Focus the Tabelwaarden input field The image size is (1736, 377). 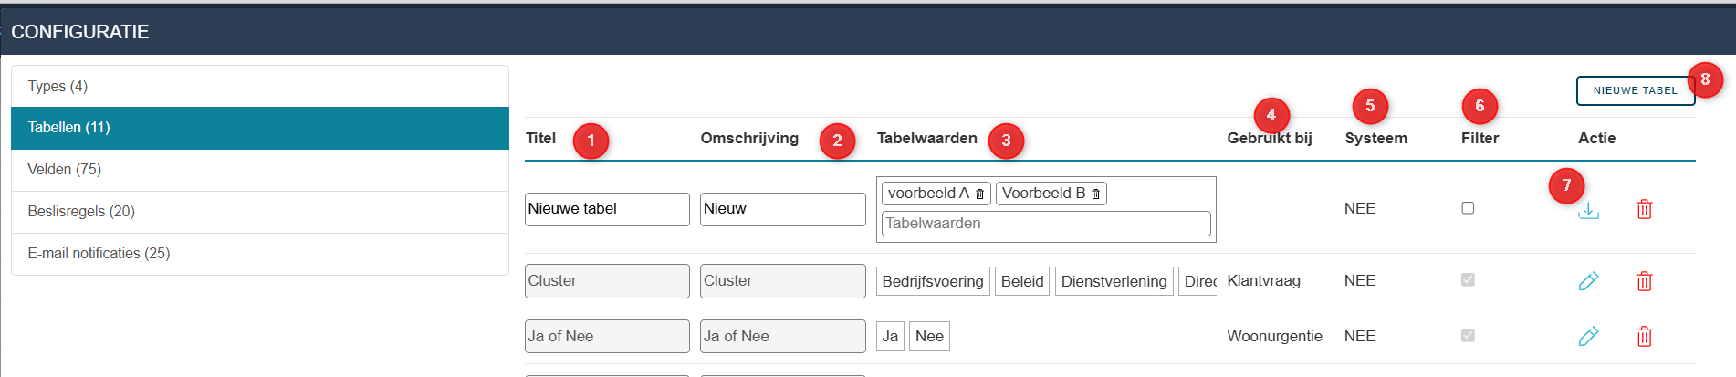point(1045,224)
